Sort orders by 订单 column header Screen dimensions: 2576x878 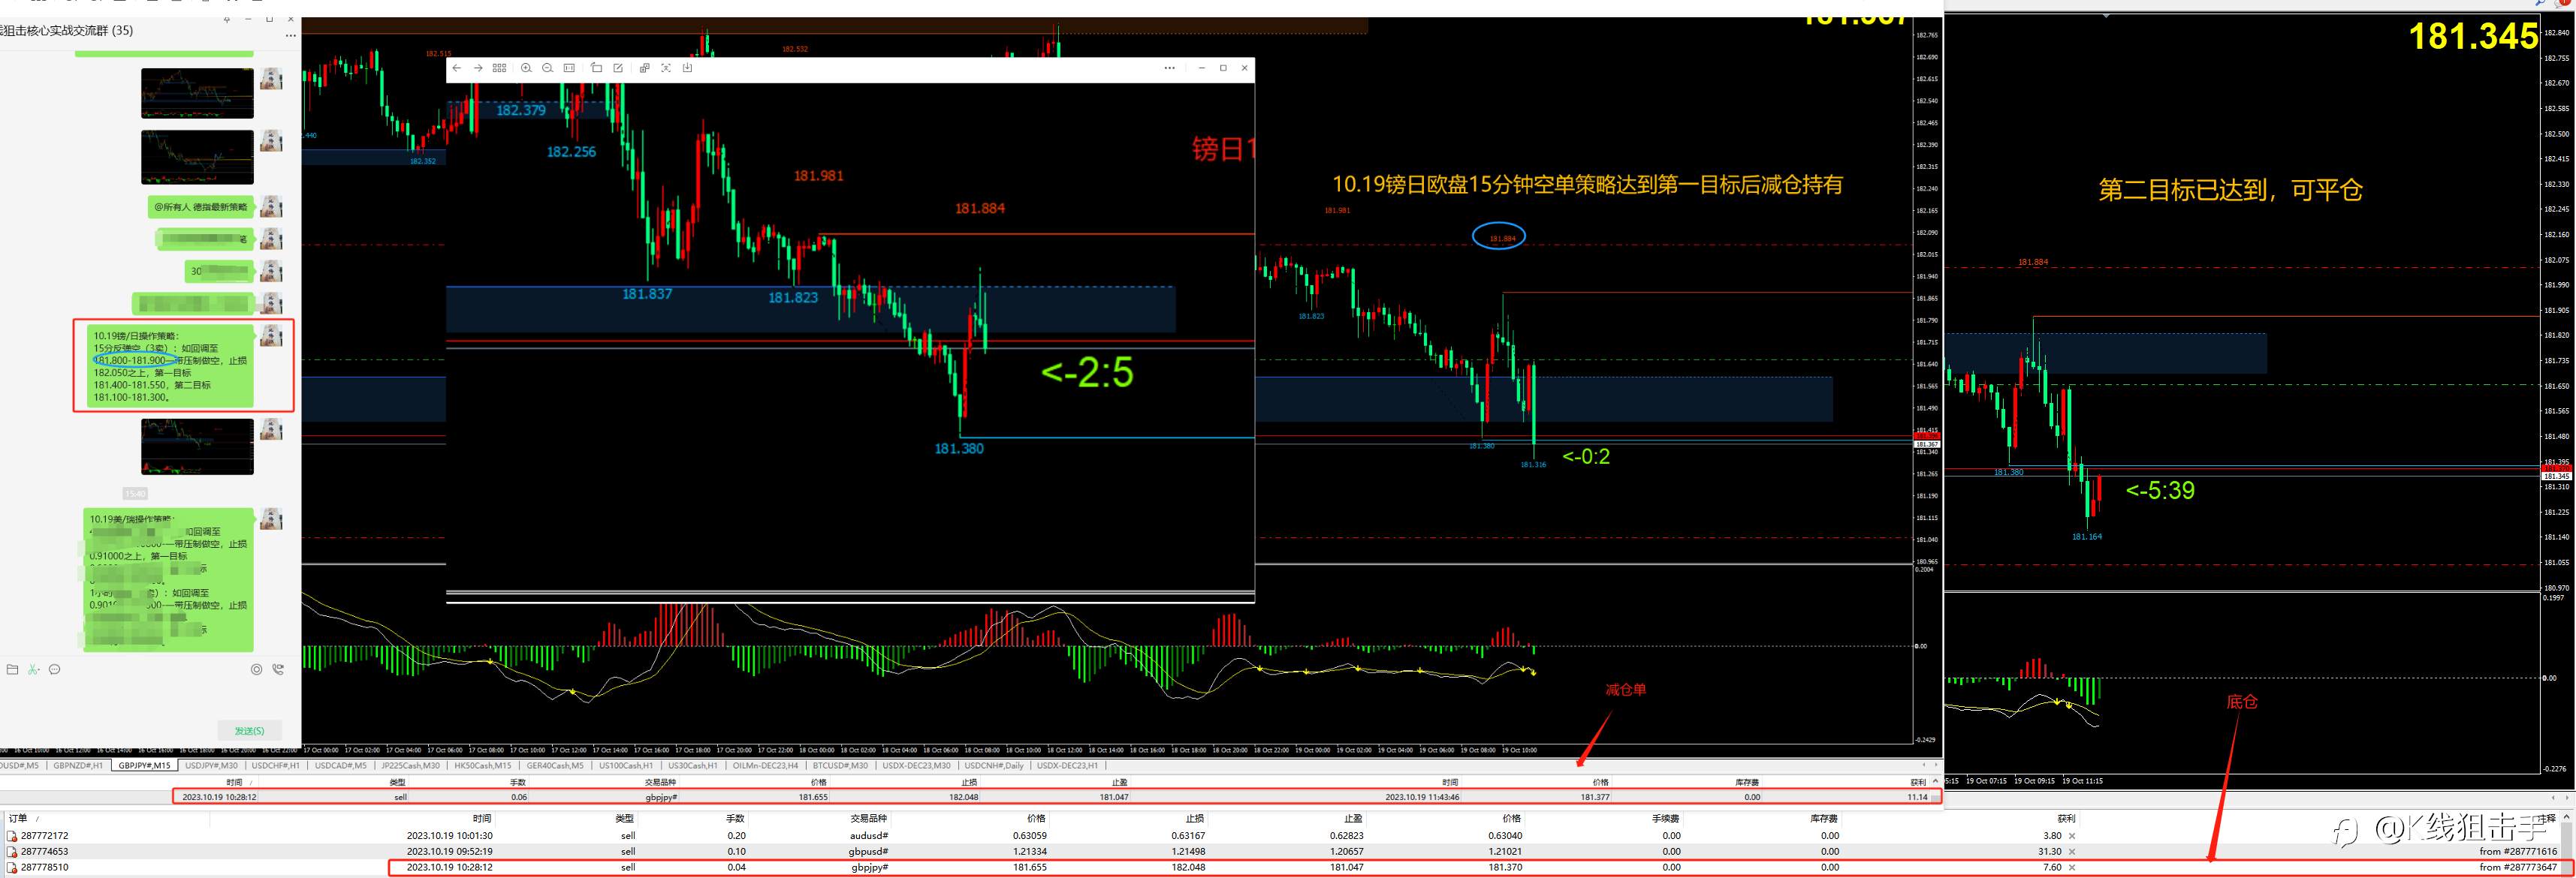pos(17,819)
